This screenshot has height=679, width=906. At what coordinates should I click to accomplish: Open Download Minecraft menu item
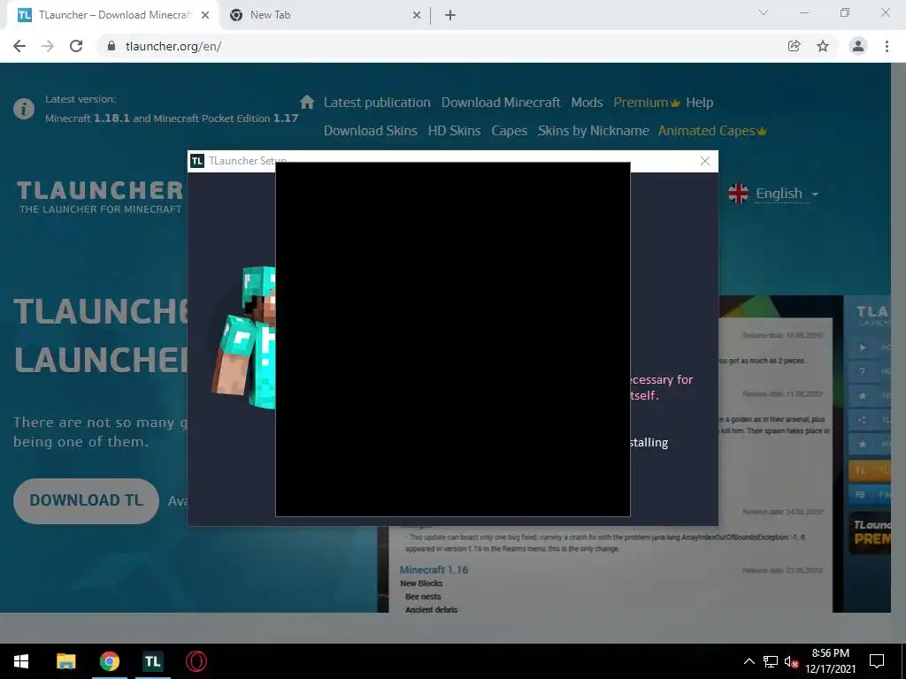pyautogui.click(x=501, y=103)
